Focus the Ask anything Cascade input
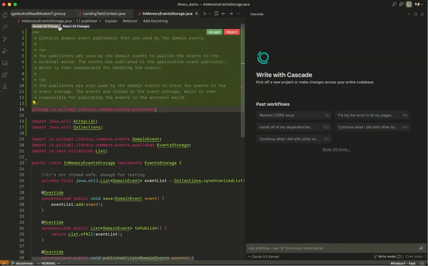The height and width of the screenshot is (266, 428). (333, 248)
